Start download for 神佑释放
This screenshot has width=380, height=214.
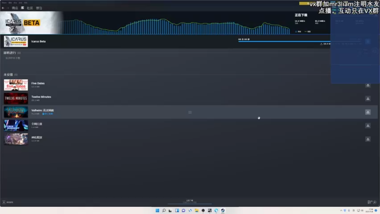[x=368, y=139]
